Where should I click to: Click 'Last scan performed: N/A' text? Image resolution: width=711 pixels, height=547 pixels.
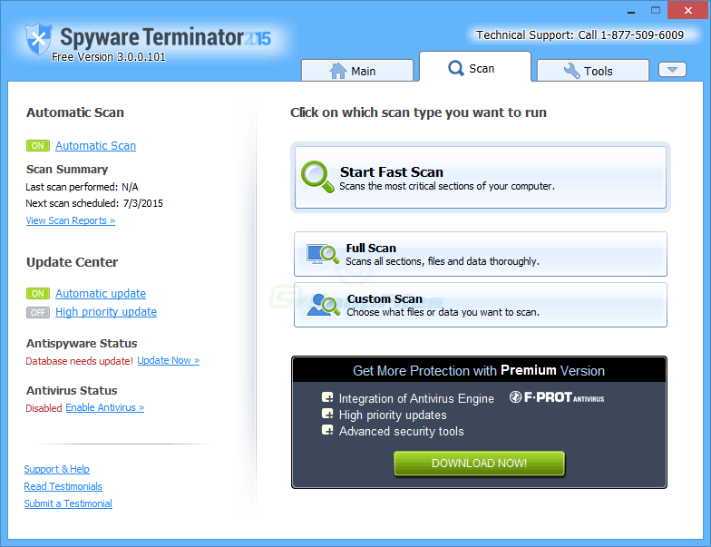(82, 187)
